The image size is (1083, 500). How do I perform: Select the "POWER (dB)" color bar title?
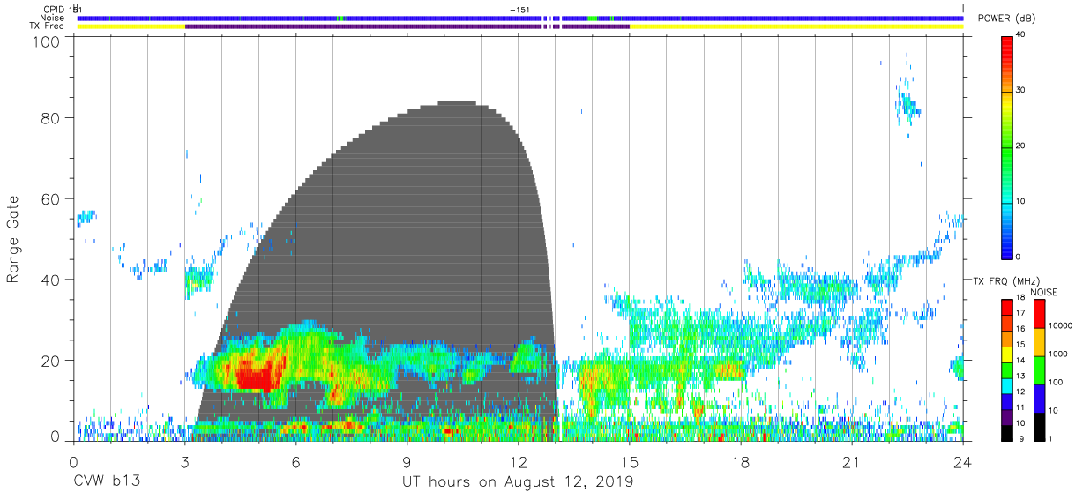(x=1006, y=19)
